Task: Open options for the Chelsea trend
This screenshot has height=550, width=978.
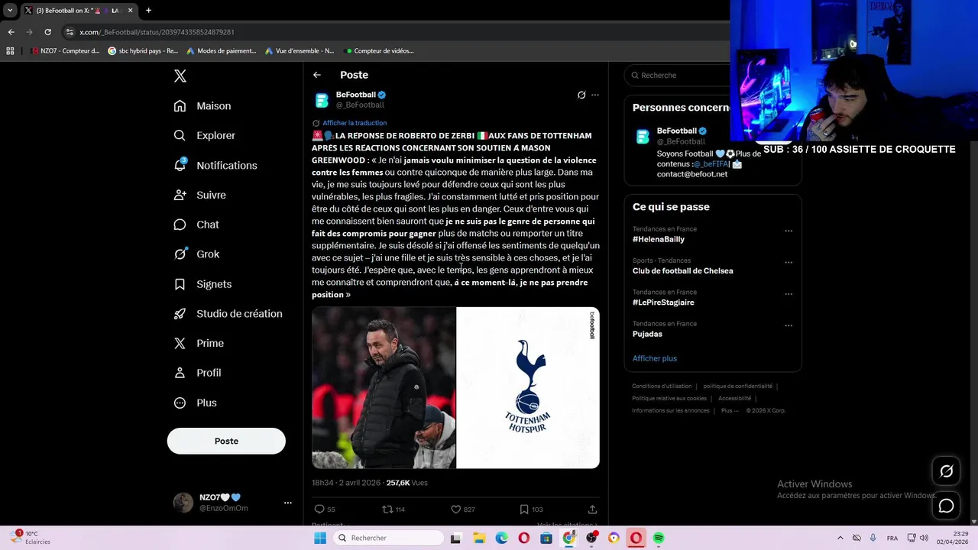Action: click(789, 262)
